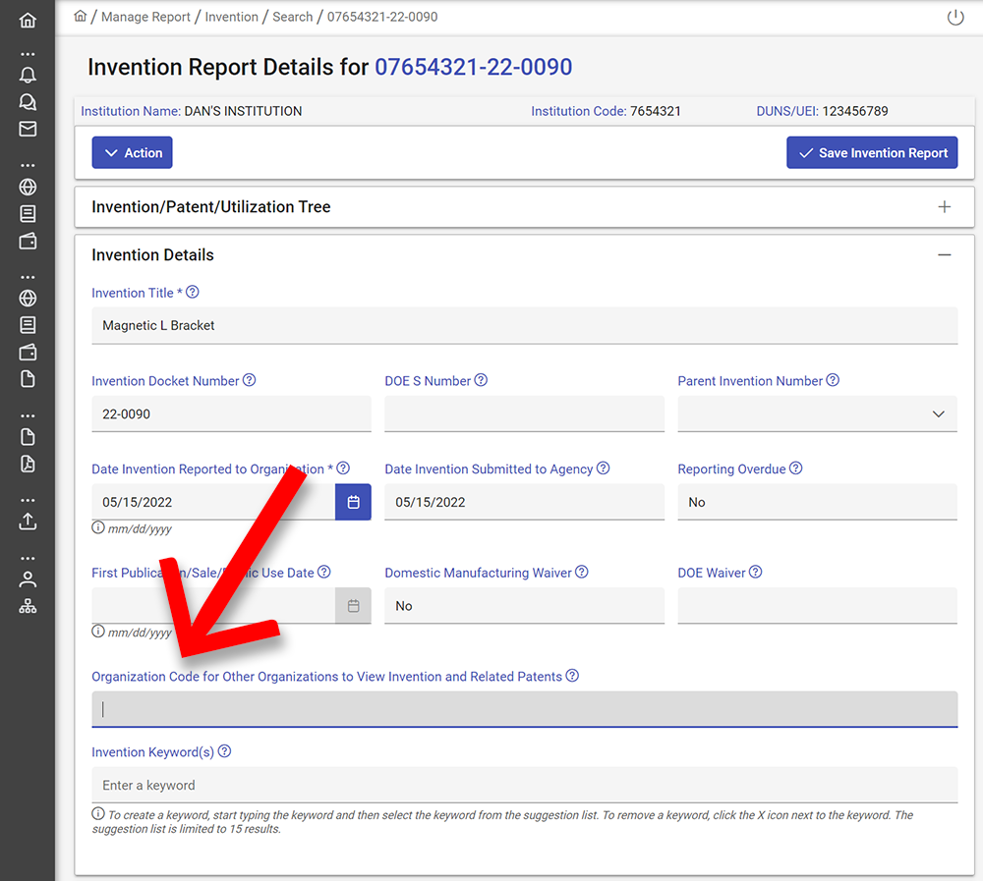Click the power logout icon
This screenshot has width=983, height=881.
pos(954,18)
